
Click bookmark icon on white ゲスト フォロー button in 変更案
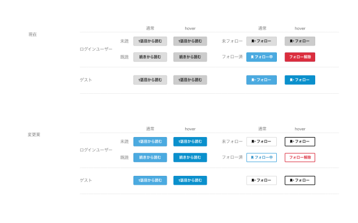(x=253, y=180)
